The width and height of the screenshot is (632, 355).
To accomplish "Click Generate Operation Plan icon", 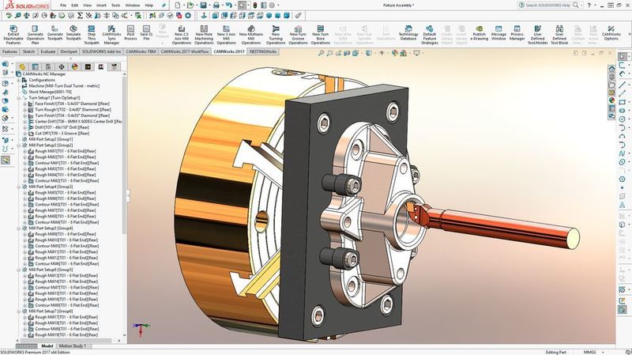I will point(35,29).
